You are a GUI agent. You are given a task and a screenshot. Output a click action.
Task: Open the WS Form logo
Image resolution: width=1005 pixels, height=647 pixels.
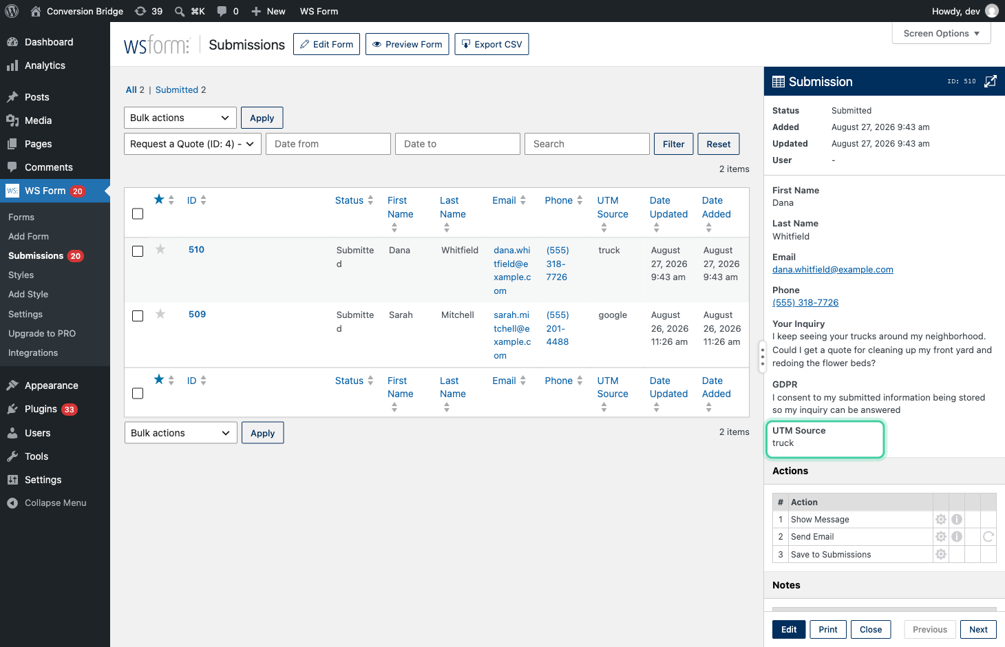tap(156, 45)
